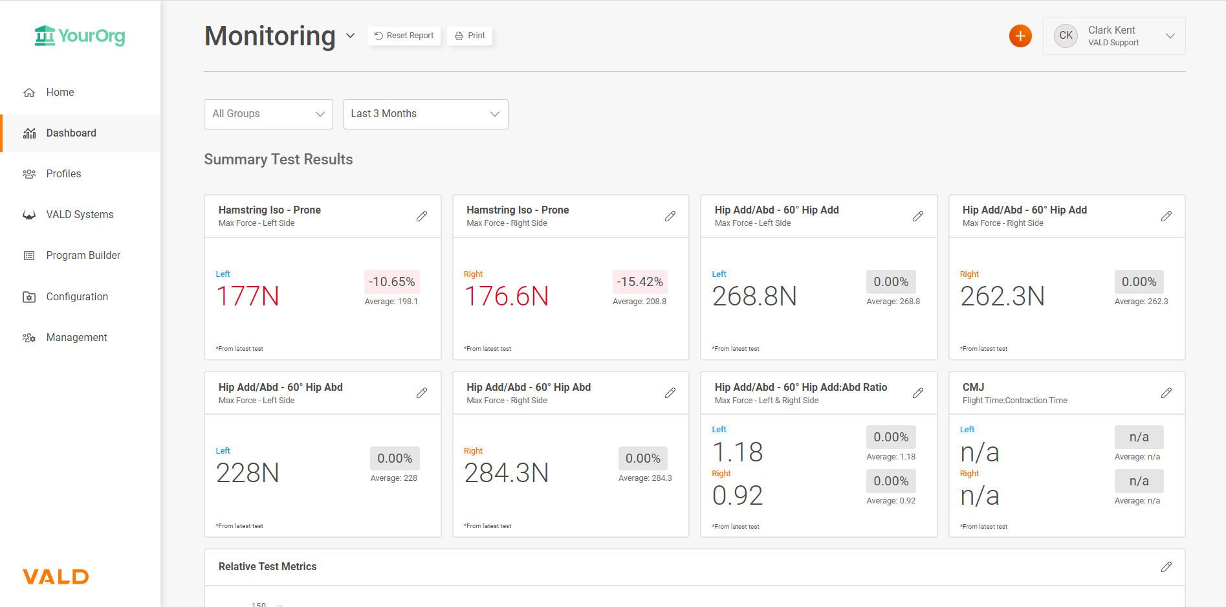The image size is (1226, 607).
Task: Click the Print button
Action: coord(470,36)
